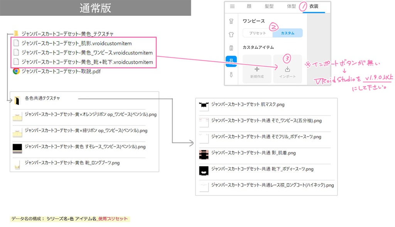Click the 各色共通テクスチャ folder label

(x=42, y=98)
